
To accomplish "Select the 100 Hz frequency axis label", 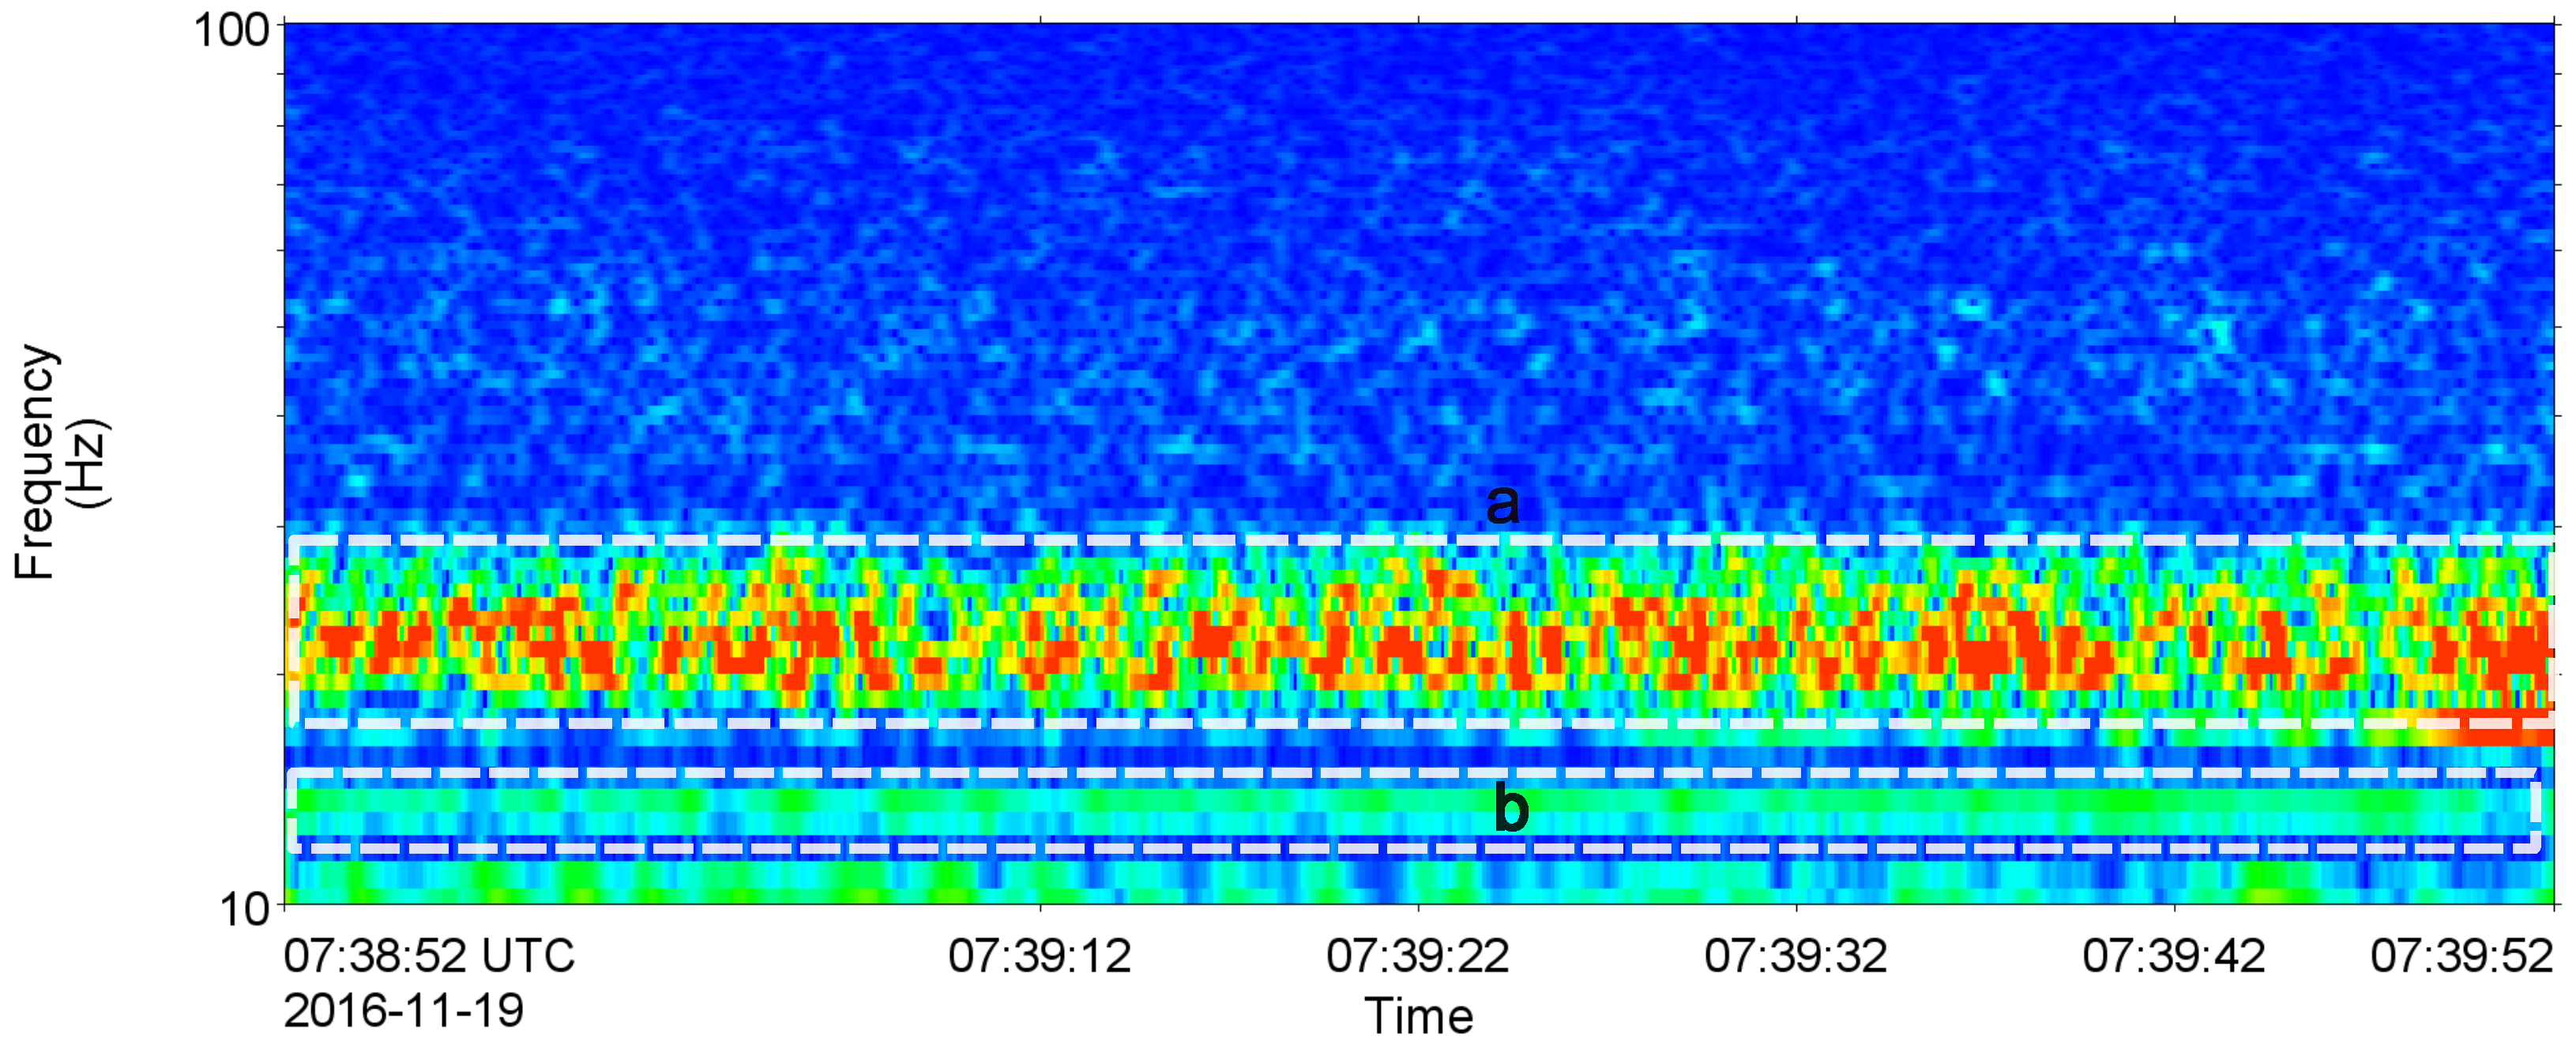I will [x=232, y=31].
